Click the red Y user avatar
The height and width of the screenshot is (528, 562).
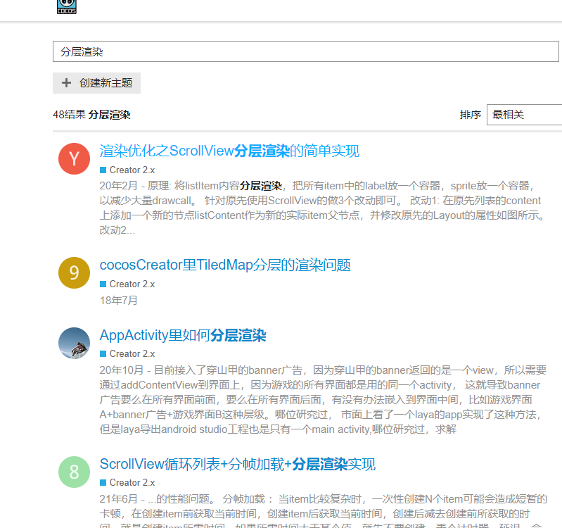pyautogui.click(x=74, y=158)
